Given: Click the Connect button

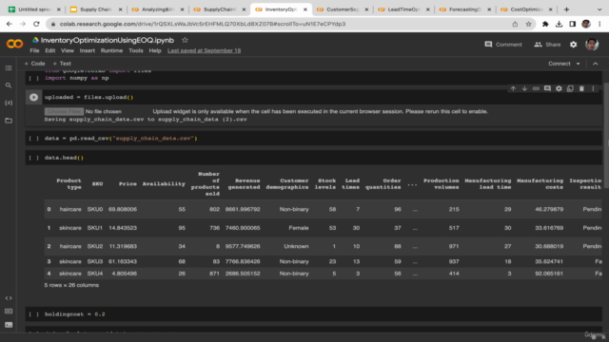Looking at the screenshot, I should tap(559, 64).
